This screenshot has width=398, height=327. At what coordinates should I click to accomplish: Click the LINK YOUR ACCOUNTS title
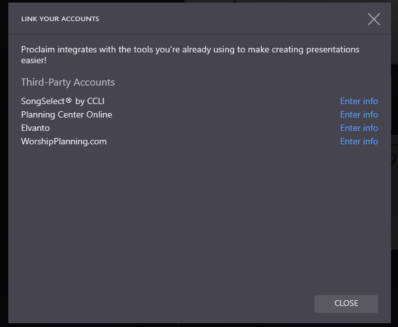tap(60, 19)
